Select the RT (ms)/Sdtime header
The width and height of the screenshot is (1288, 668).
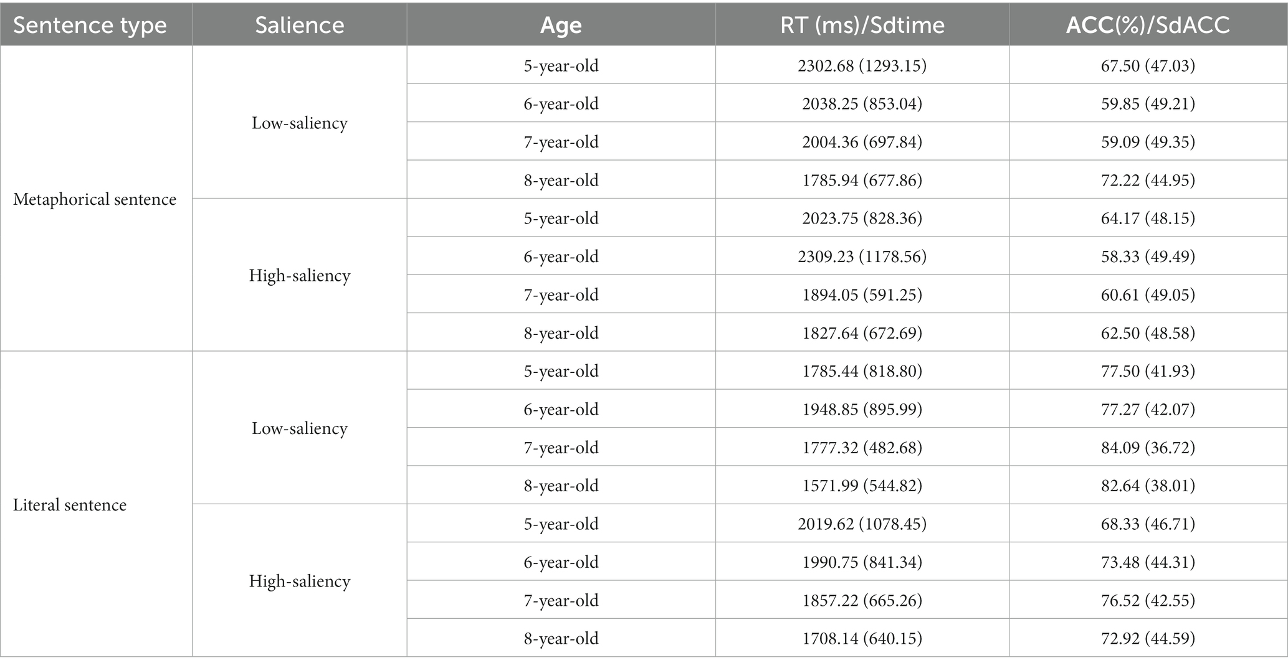pos(862,25)
